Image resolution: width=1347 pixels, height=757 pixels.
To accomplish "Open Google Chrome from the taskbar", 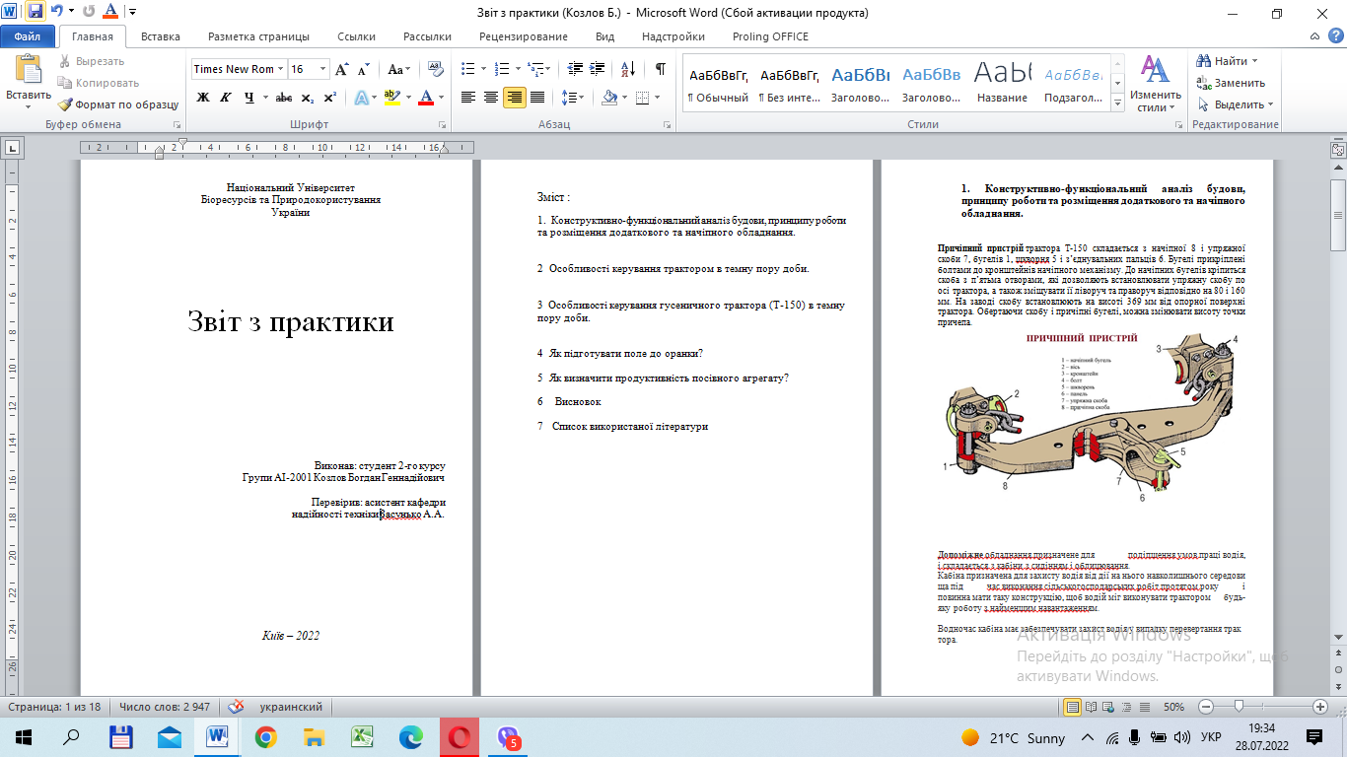I will (x=265, y=737).
